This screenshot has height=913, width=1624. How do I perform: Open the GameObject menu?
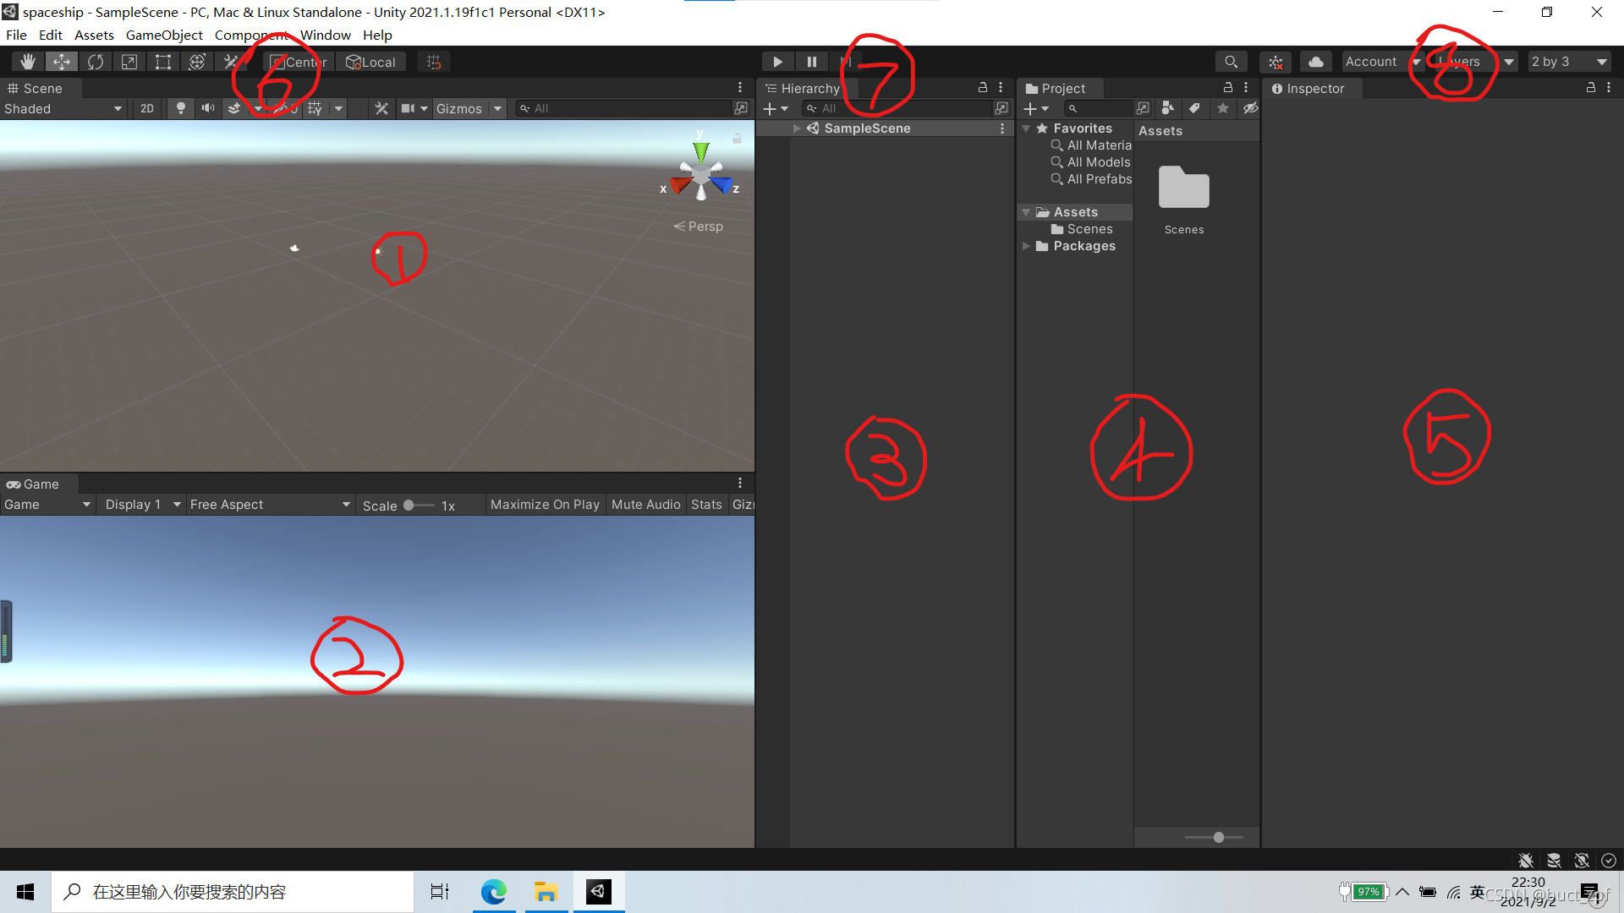point(164,35)
